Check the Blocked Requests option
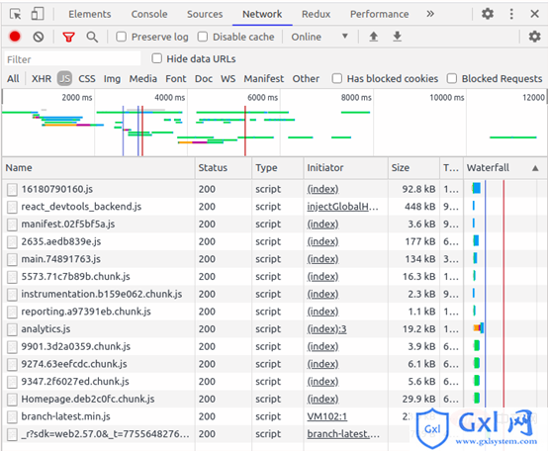This screenshot has width=548, height=451. [x=451, y=78]
